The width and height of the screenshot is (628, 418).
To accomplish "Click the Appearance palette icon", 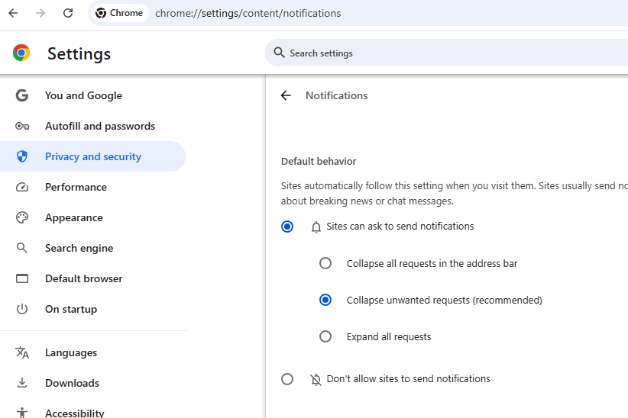I will pyautogui.click(x=22, y=217).
